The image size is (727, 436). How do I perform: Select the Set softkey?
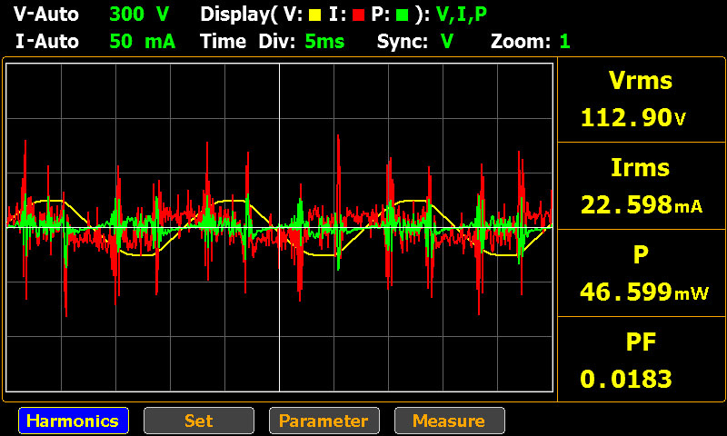[199, 421]
